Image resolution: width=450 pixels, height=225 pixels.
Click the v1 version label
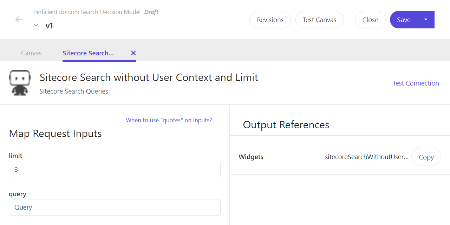coord(49,26)
